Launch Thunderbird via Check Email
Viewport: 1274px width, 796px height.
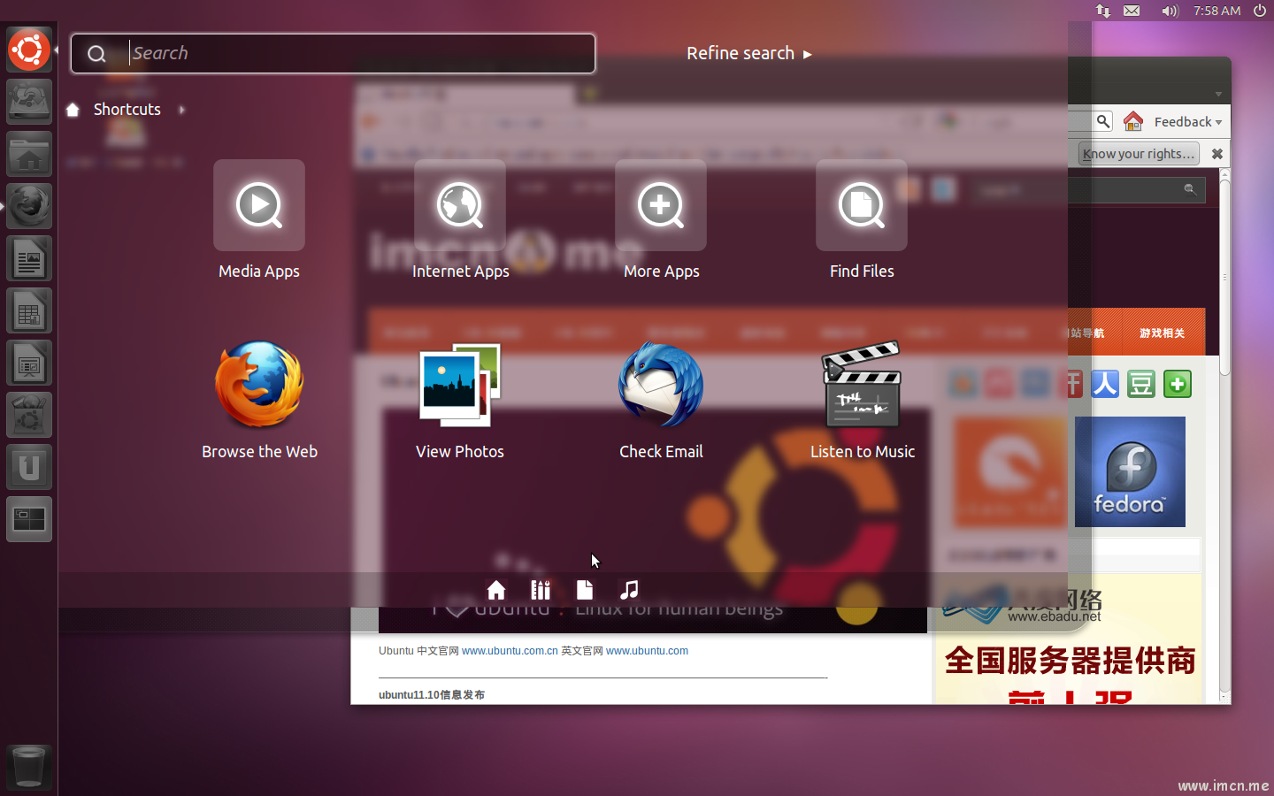tap(661, 386)
